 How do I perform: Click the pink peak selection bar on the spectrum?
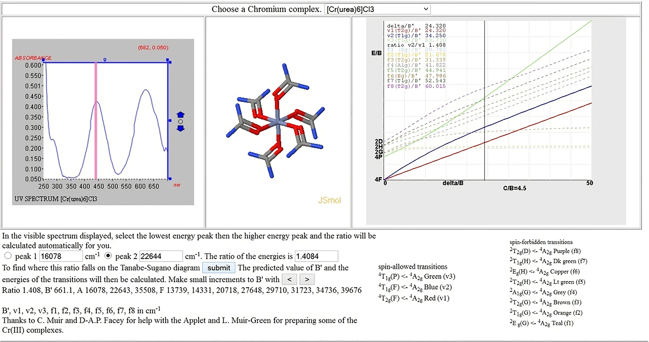(96, 121)
